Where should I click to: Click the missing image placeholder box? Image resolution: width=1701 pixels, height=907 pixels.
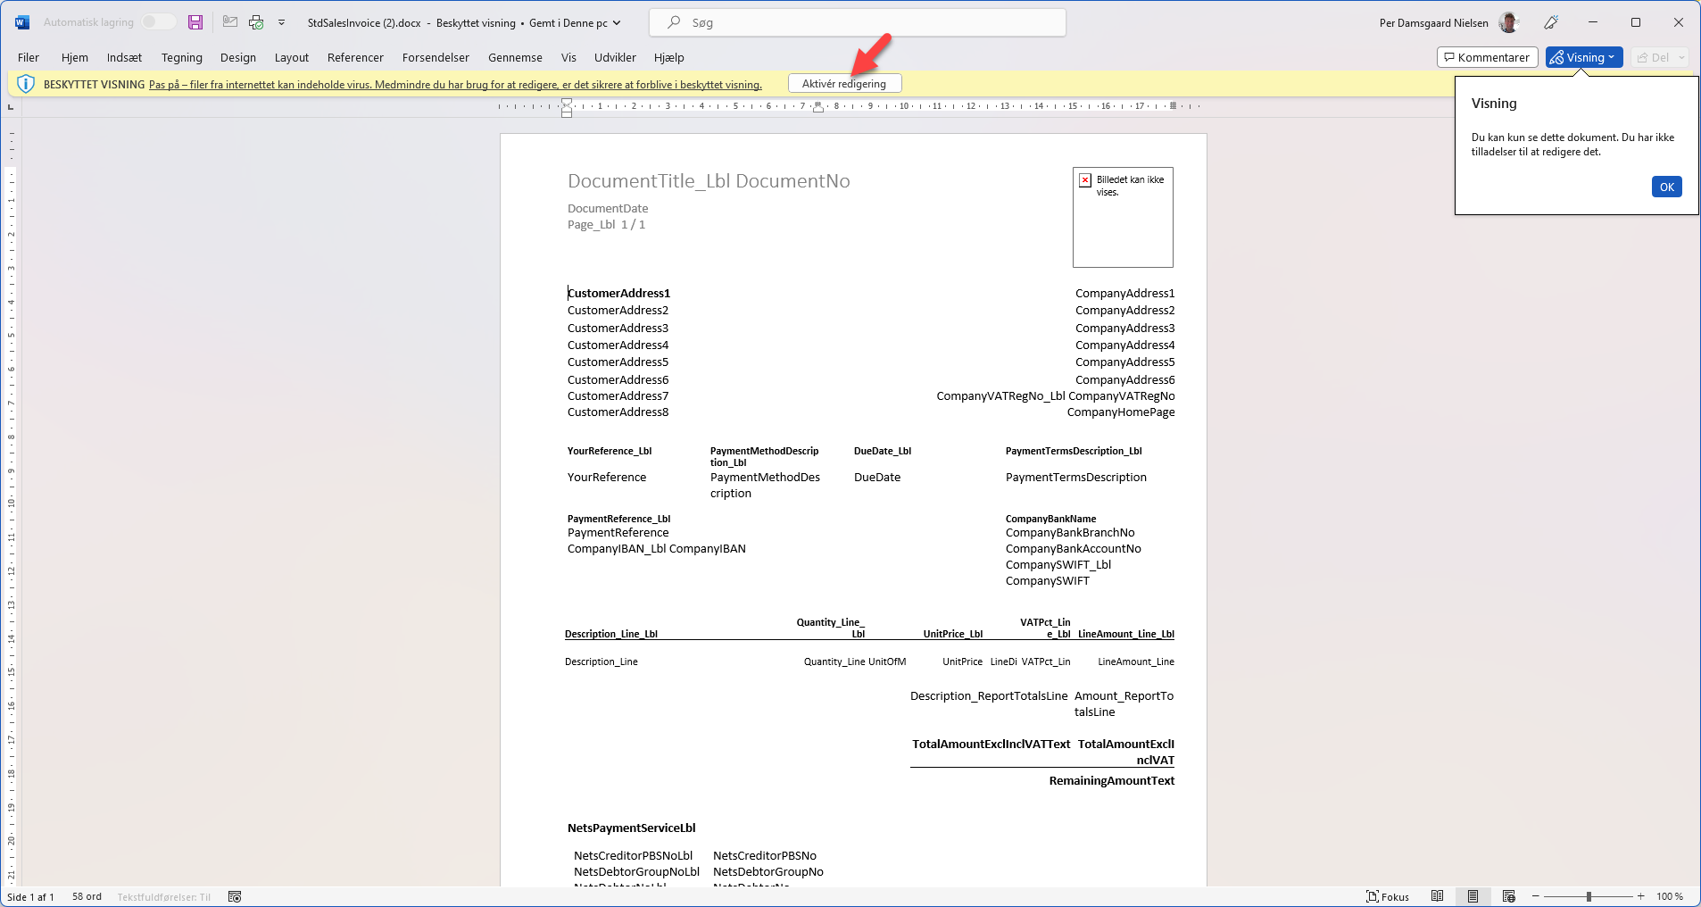(1123, 217)
